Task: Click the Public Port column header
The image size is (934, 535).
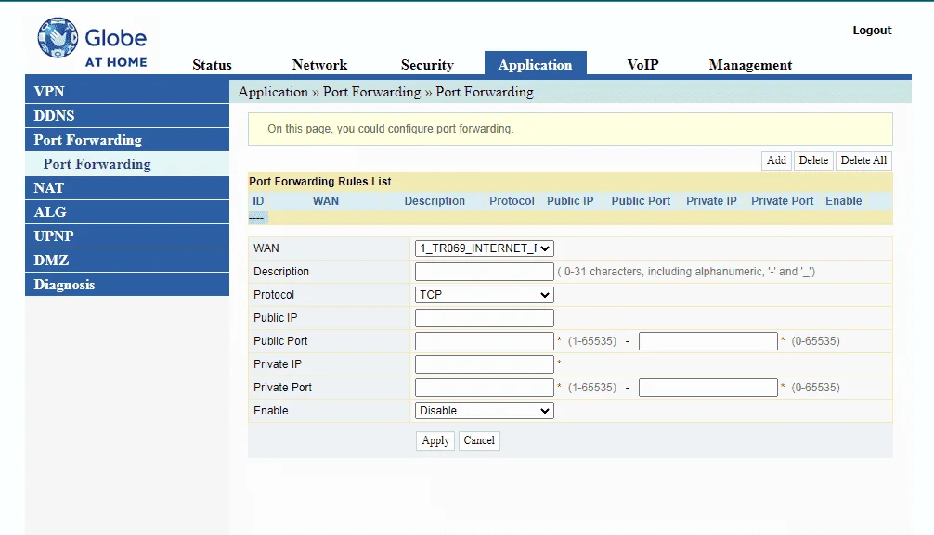Action: point(641,201)
